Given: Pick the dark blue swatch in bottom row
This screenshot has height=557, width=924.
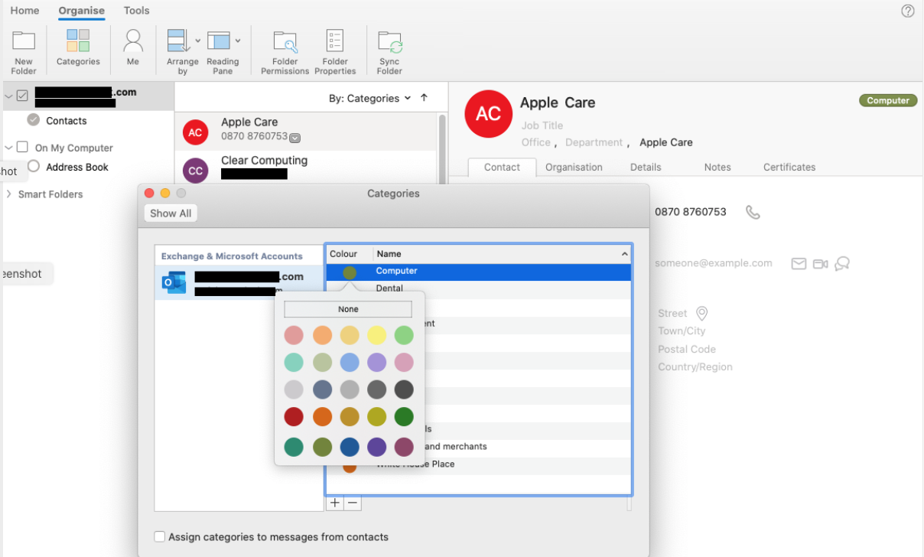Looking at the screenshot, I should 349,447.
